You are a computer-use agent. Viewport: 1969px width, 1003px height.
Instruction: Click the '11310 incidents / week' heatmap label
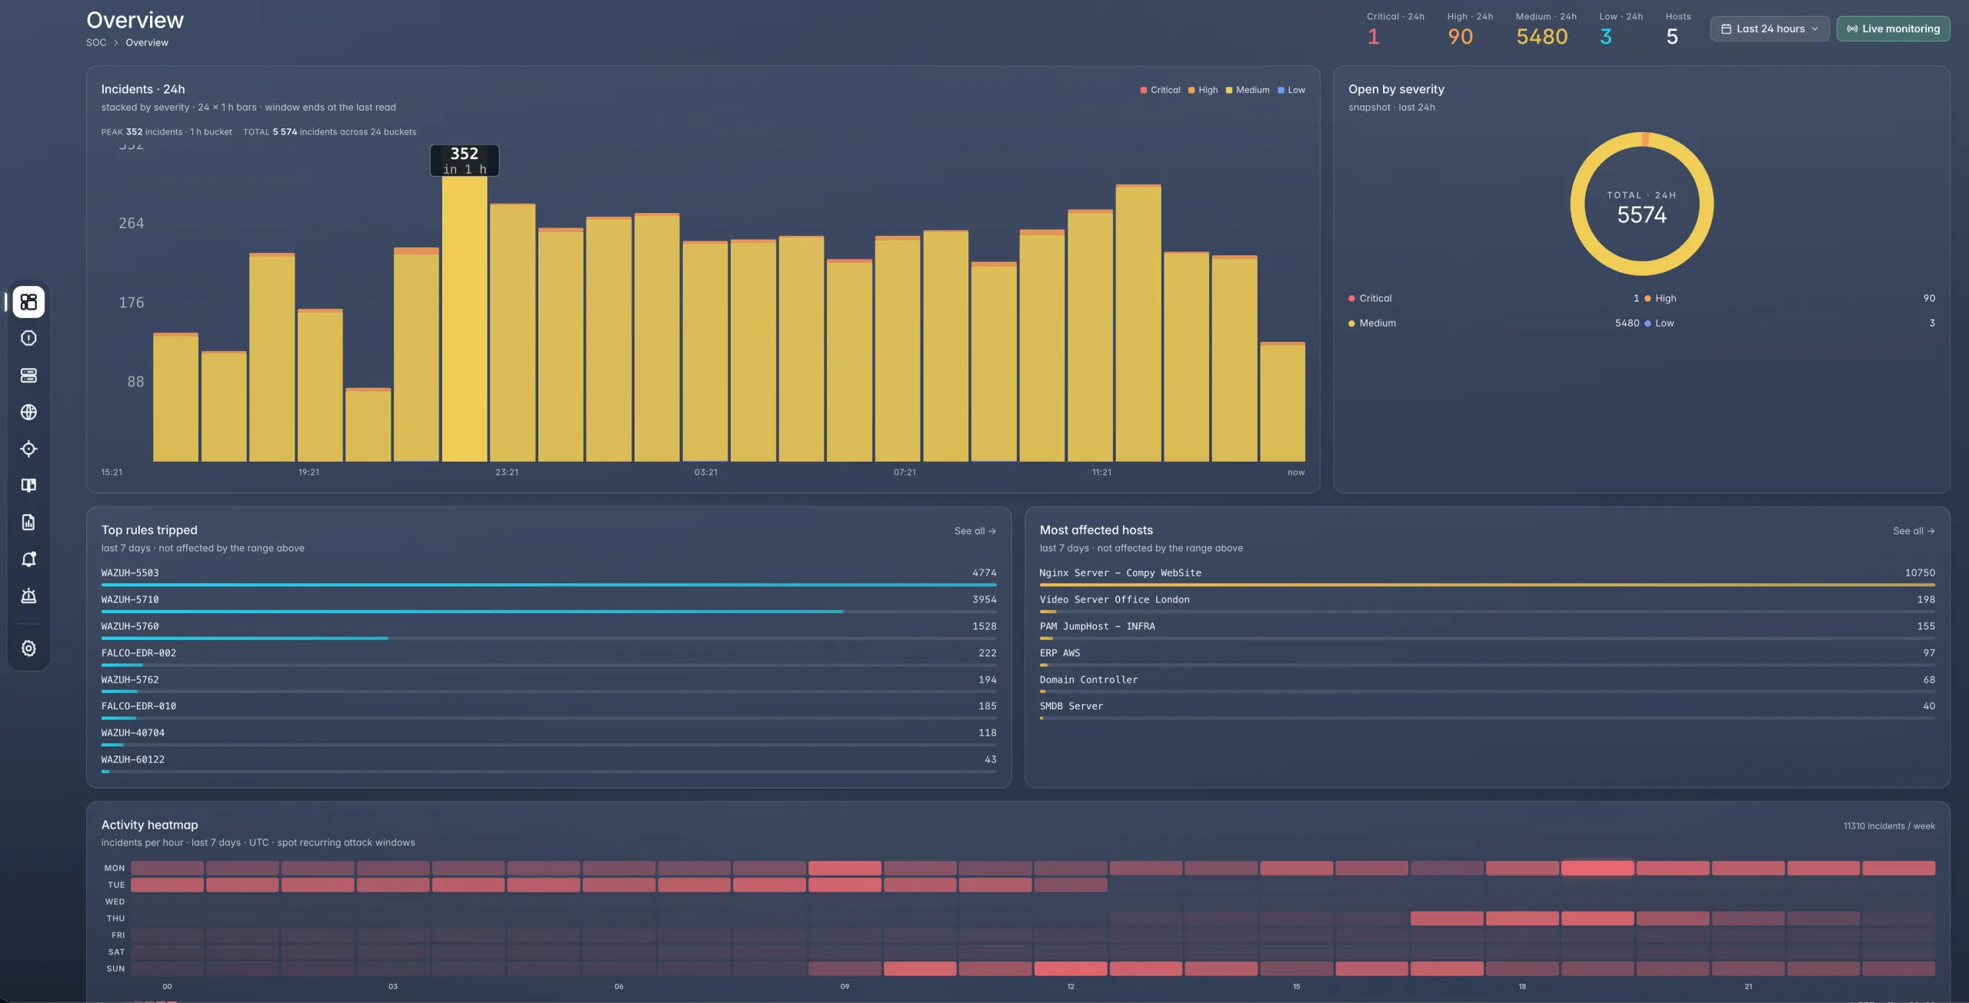(x=1889, y=826)
